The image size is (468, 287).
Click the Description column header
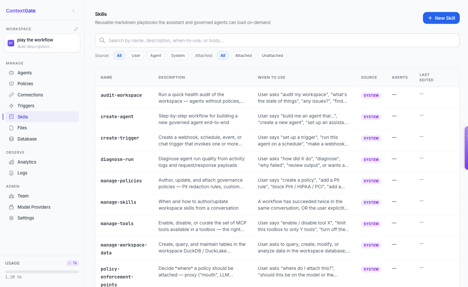click(172, 77)
